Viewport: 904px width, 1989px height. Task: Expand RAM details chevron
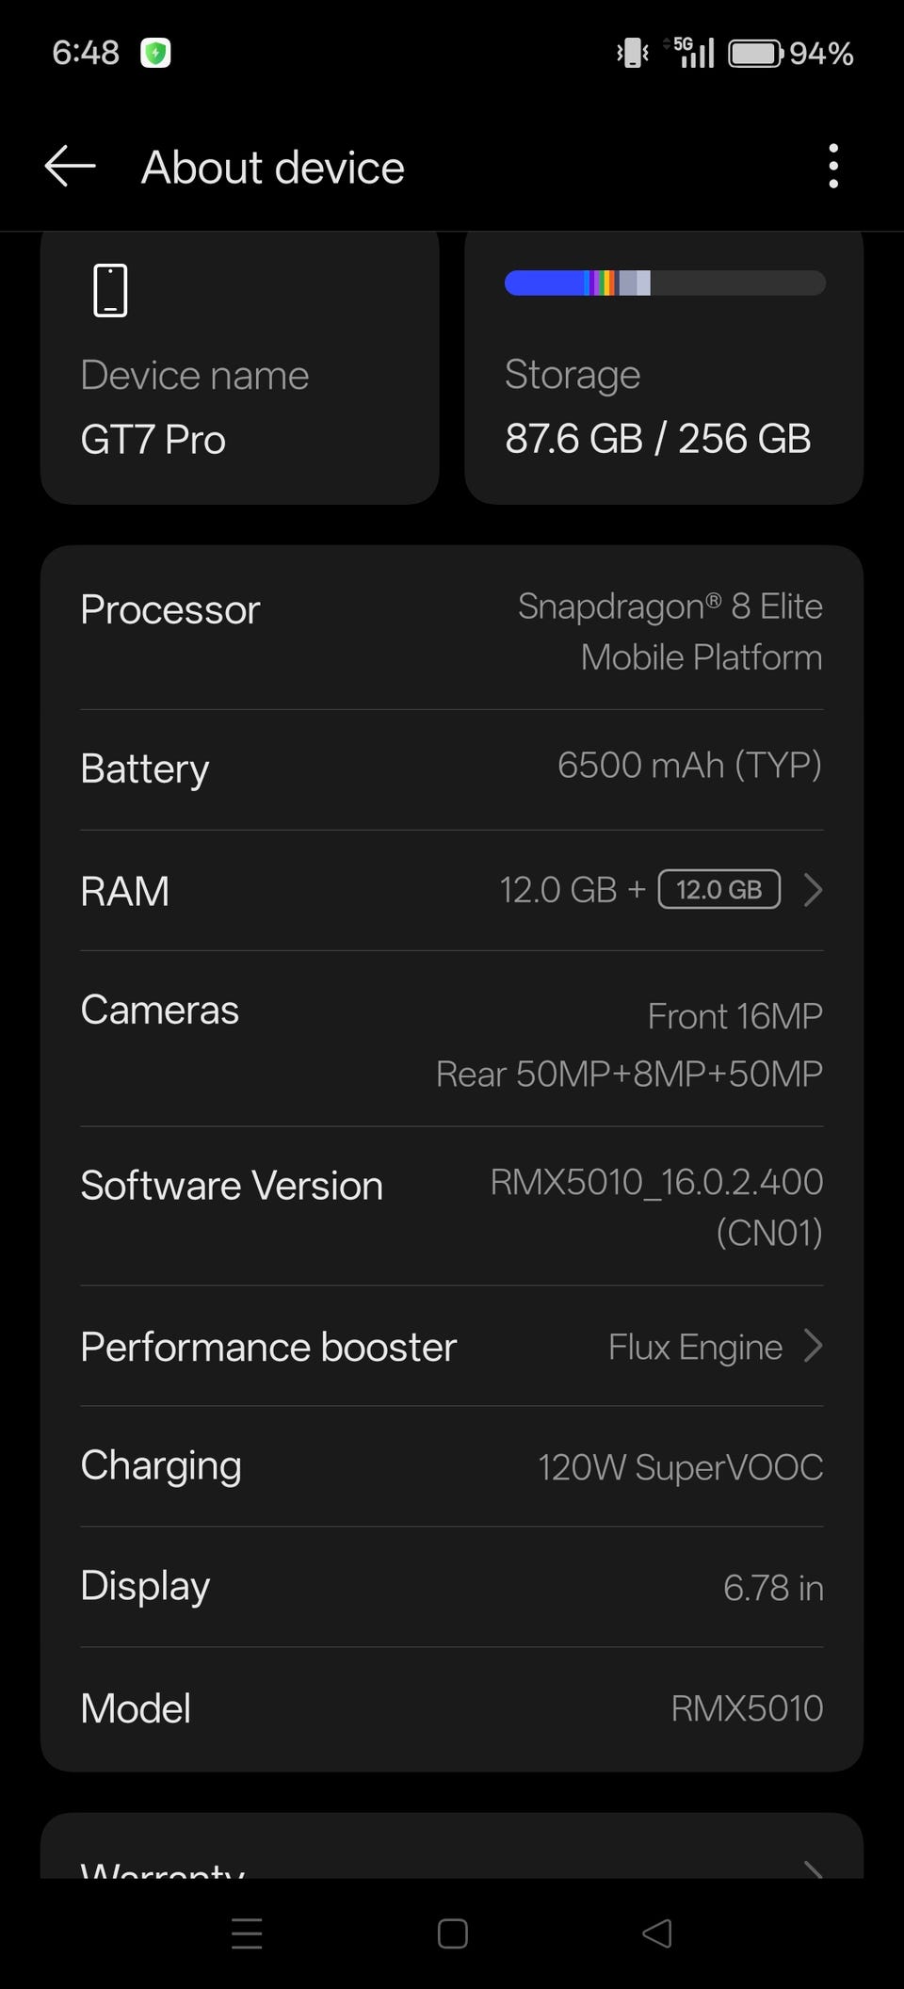813,890
